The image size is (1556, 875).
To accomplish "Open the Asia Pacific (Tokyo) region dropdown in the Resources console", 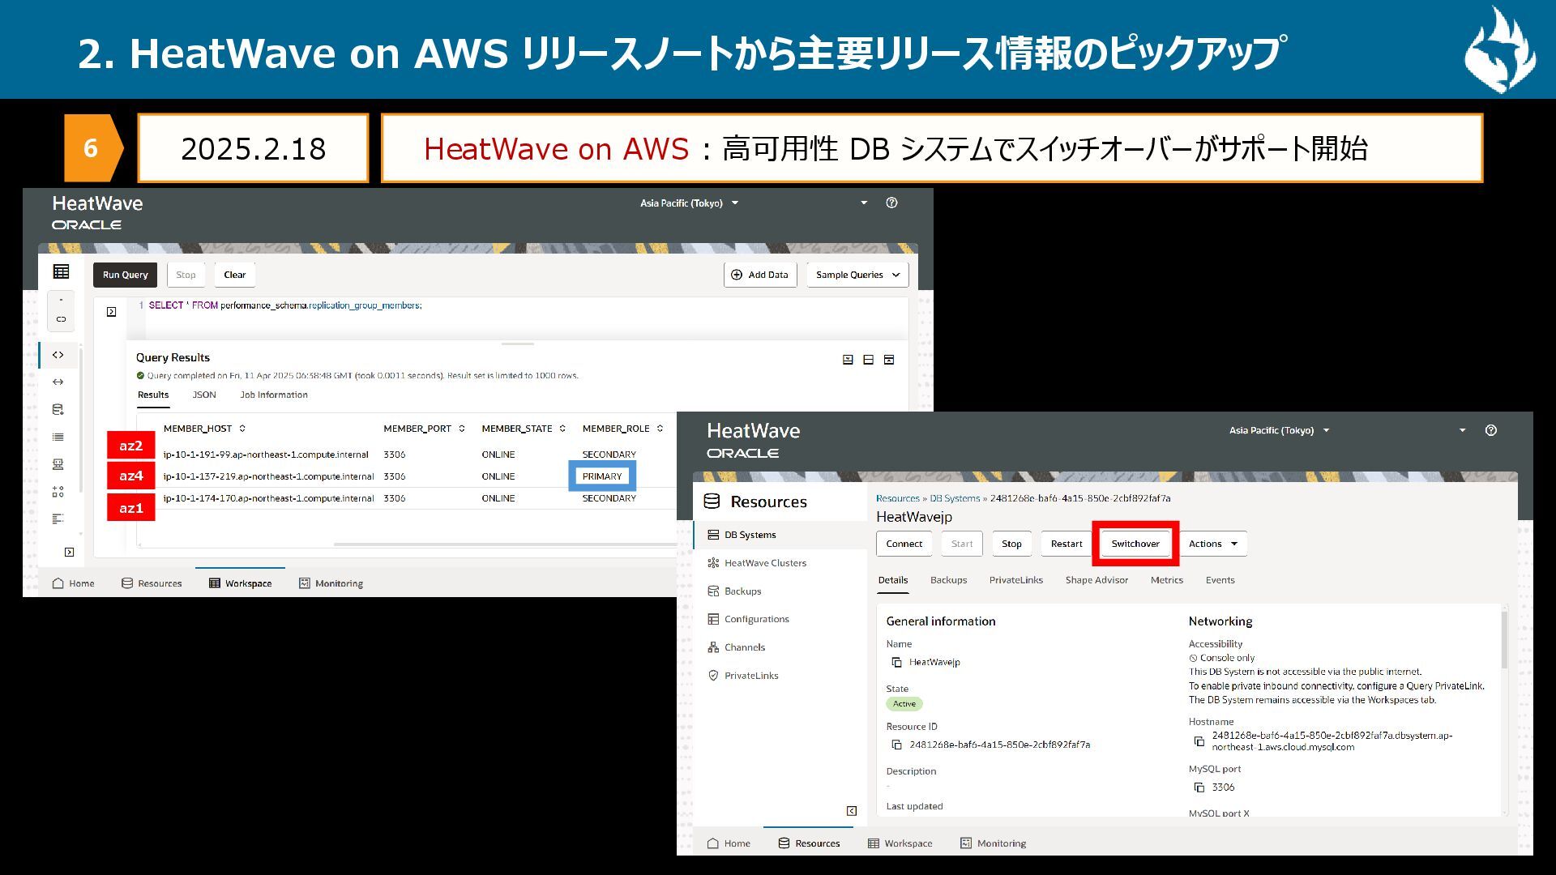I will (x=1279, y=430).
